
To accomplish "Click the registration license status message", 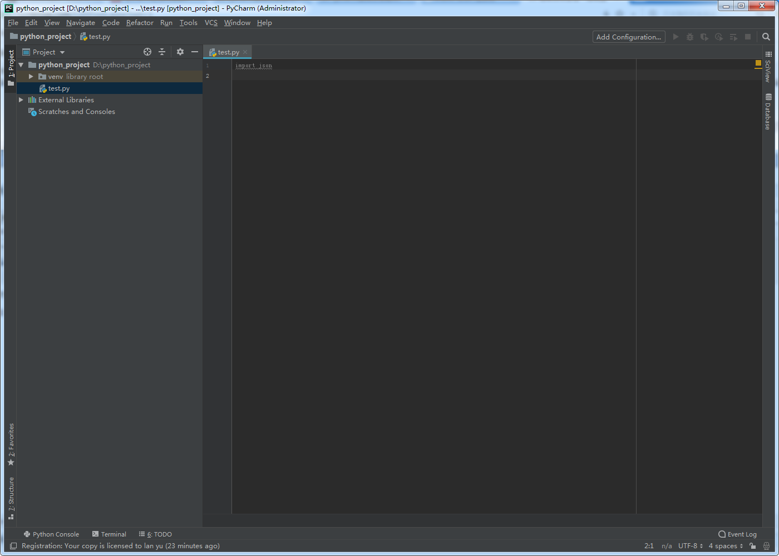I will [121, 546].
